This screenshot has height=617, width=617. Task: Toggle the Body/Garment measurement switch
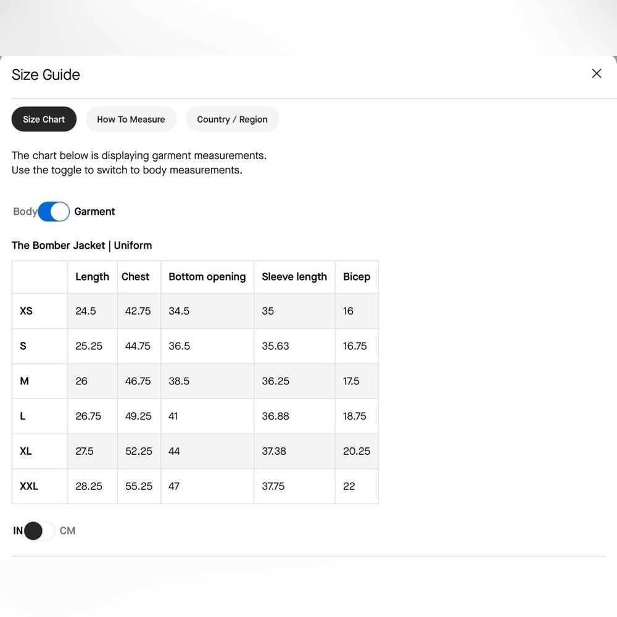click(x=54, y=212)
